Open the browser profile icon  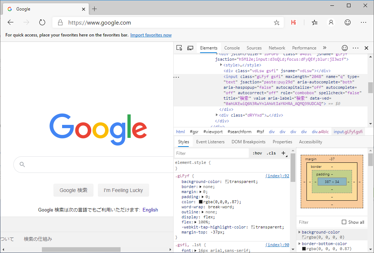(x=331, y=22)
